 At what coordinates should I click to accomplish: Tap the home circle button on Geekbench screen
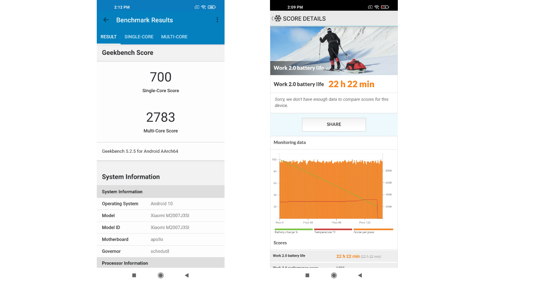[161, 275]
